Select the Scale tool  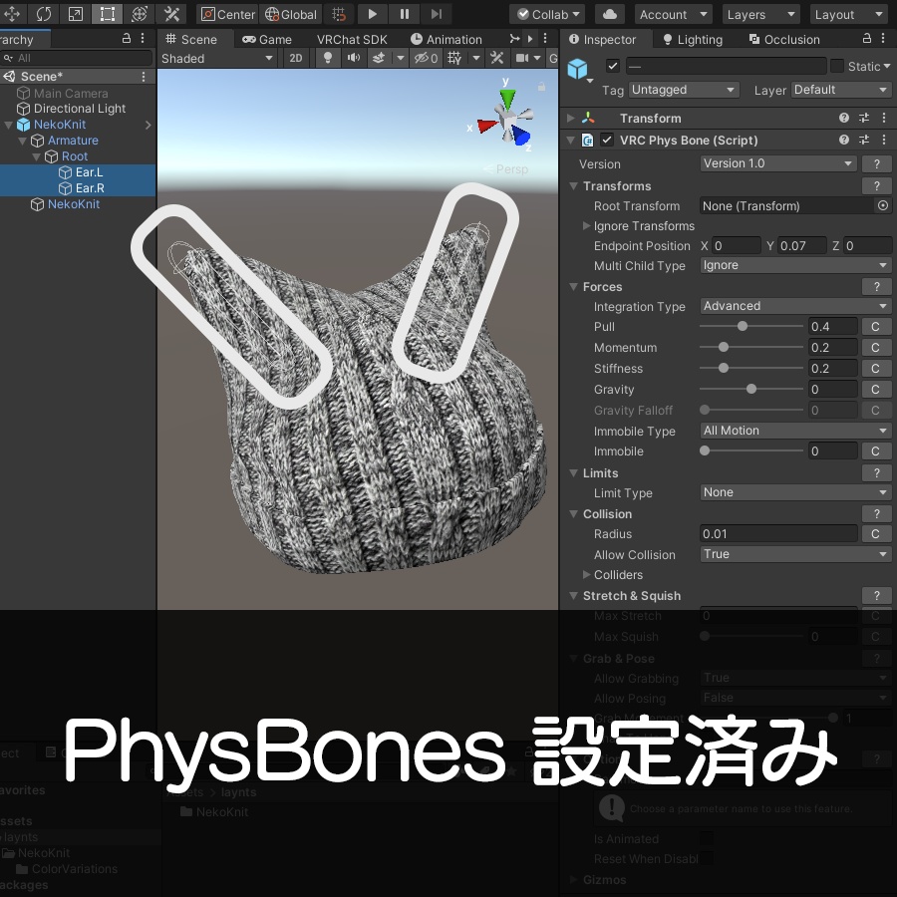[76, 14]
